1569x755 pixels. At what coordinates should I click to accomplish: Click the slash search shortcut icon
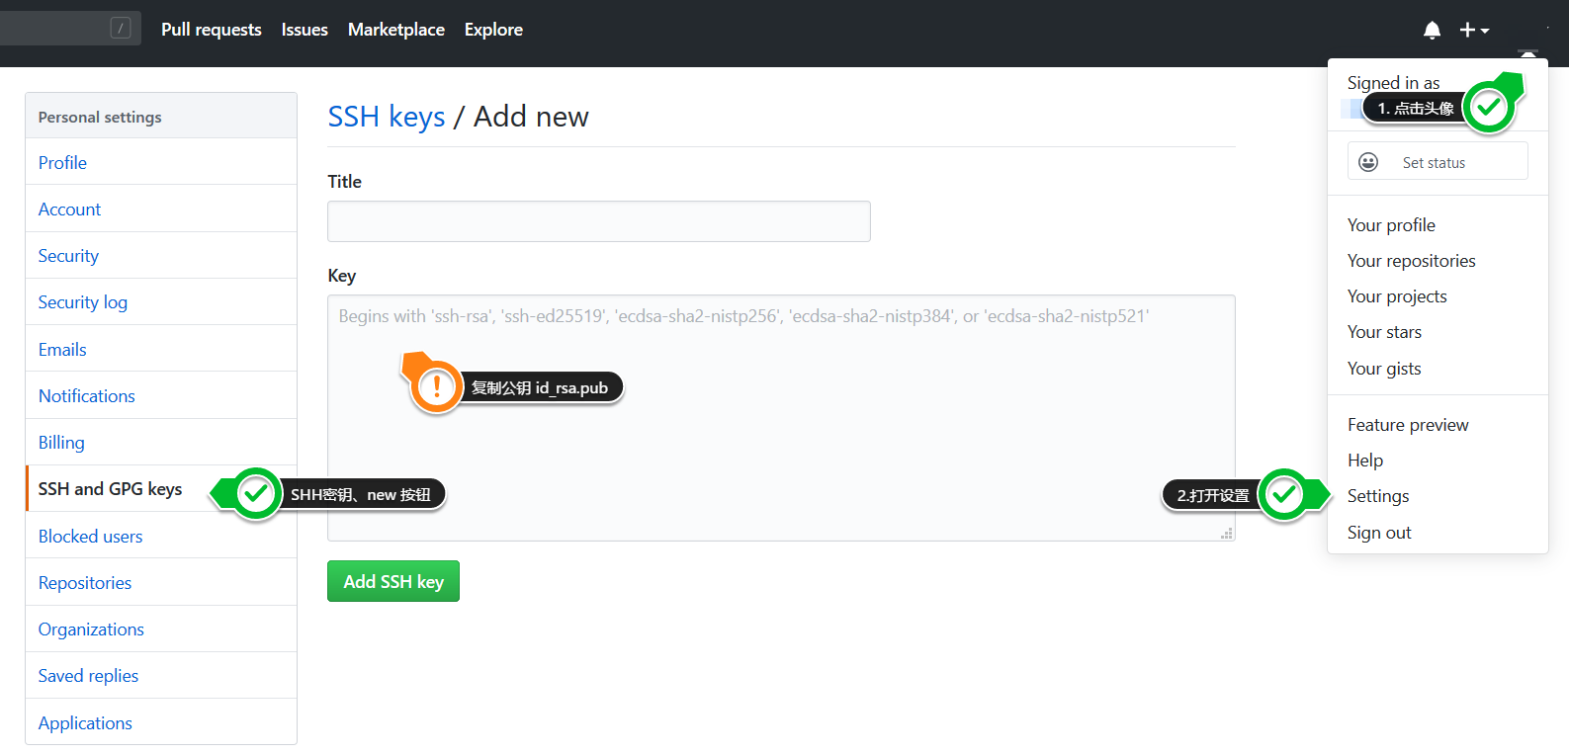(121, 29)
